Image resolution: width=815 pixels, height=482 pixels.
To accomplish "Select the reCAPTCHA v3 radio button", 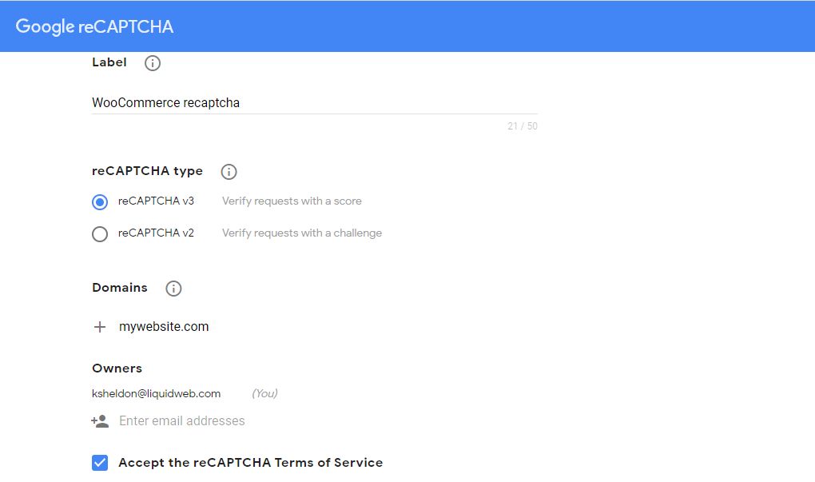I will pos(100,202).
